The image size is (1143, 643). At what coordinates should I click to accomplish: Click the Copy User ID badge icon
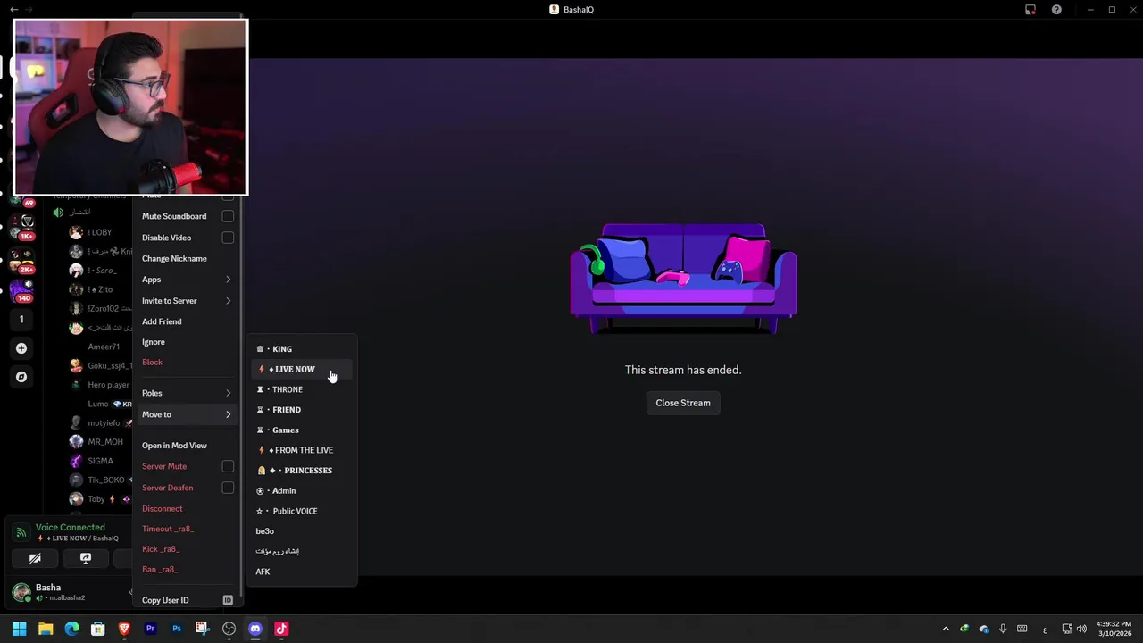click(x=228, y=600)
